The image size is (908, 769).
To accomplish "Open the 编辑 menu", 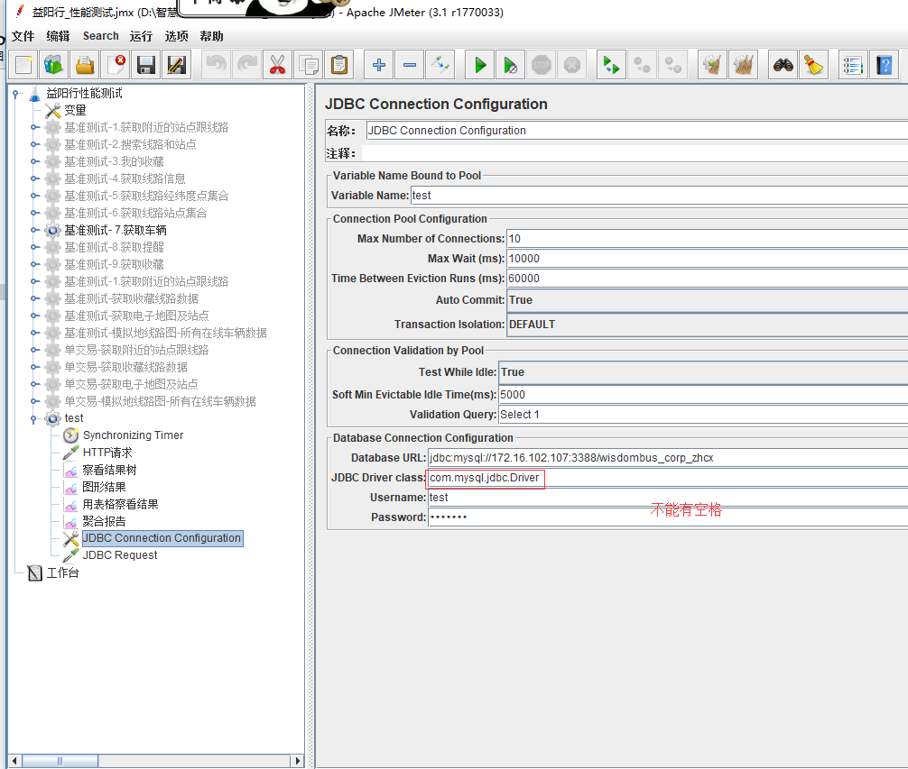I will pyautogui.click(x=58, y=36).
